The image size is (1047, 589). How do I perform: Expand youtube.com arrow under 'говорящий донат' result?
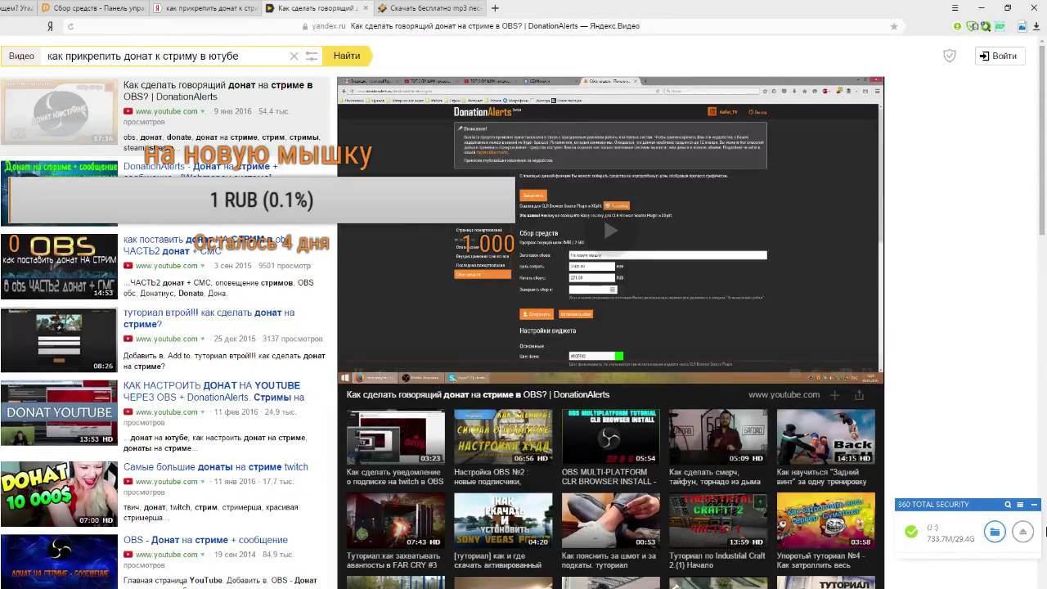coord(202,111)
